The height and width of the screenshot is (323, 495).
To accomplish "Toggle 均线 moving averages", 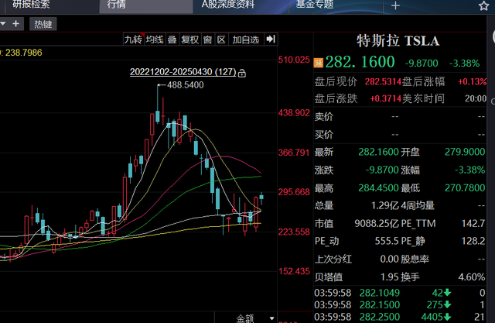I will pos(155,40).
